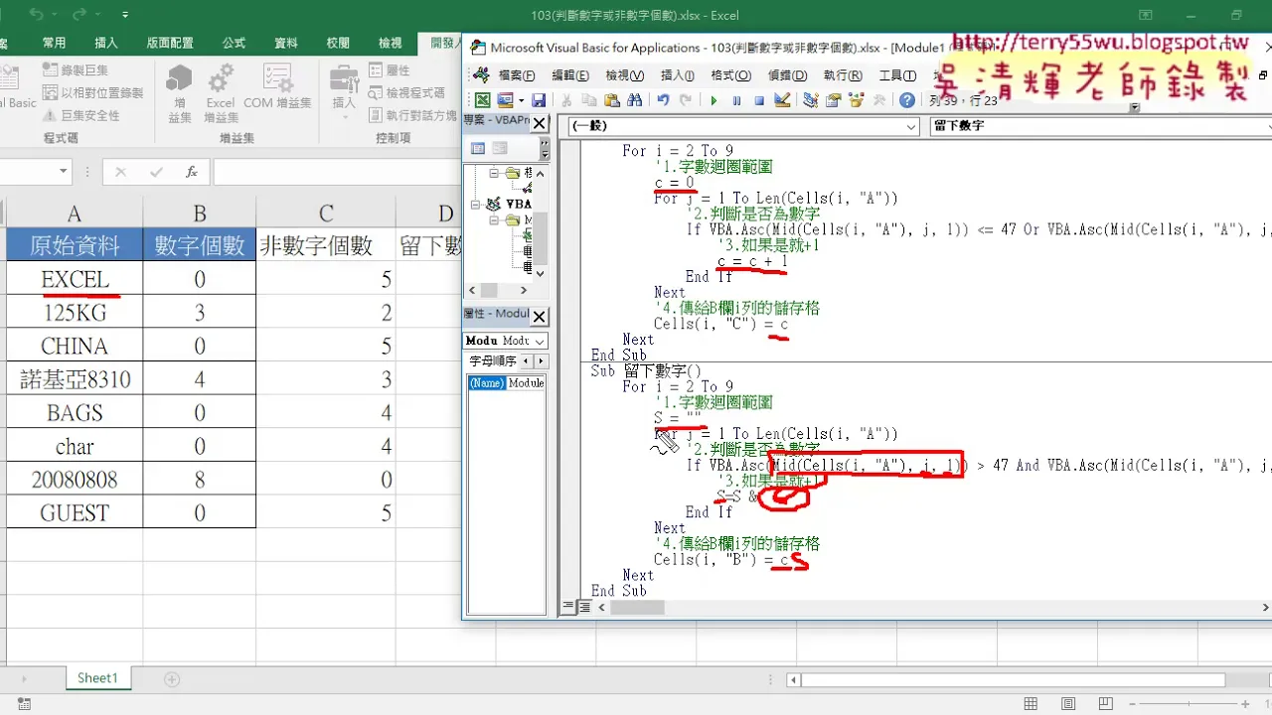
Task: Open the Module object dropdown in Properties panel
Action: [540, 341]
